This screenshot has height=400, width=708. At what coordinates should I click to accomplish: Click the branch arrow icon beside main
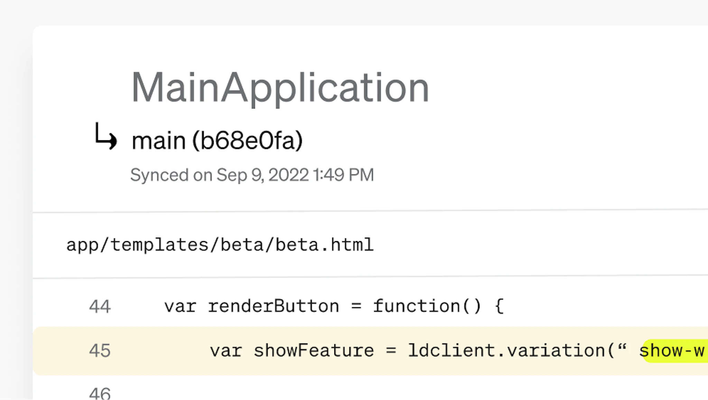pyautogui.click(x=106, y=137)
